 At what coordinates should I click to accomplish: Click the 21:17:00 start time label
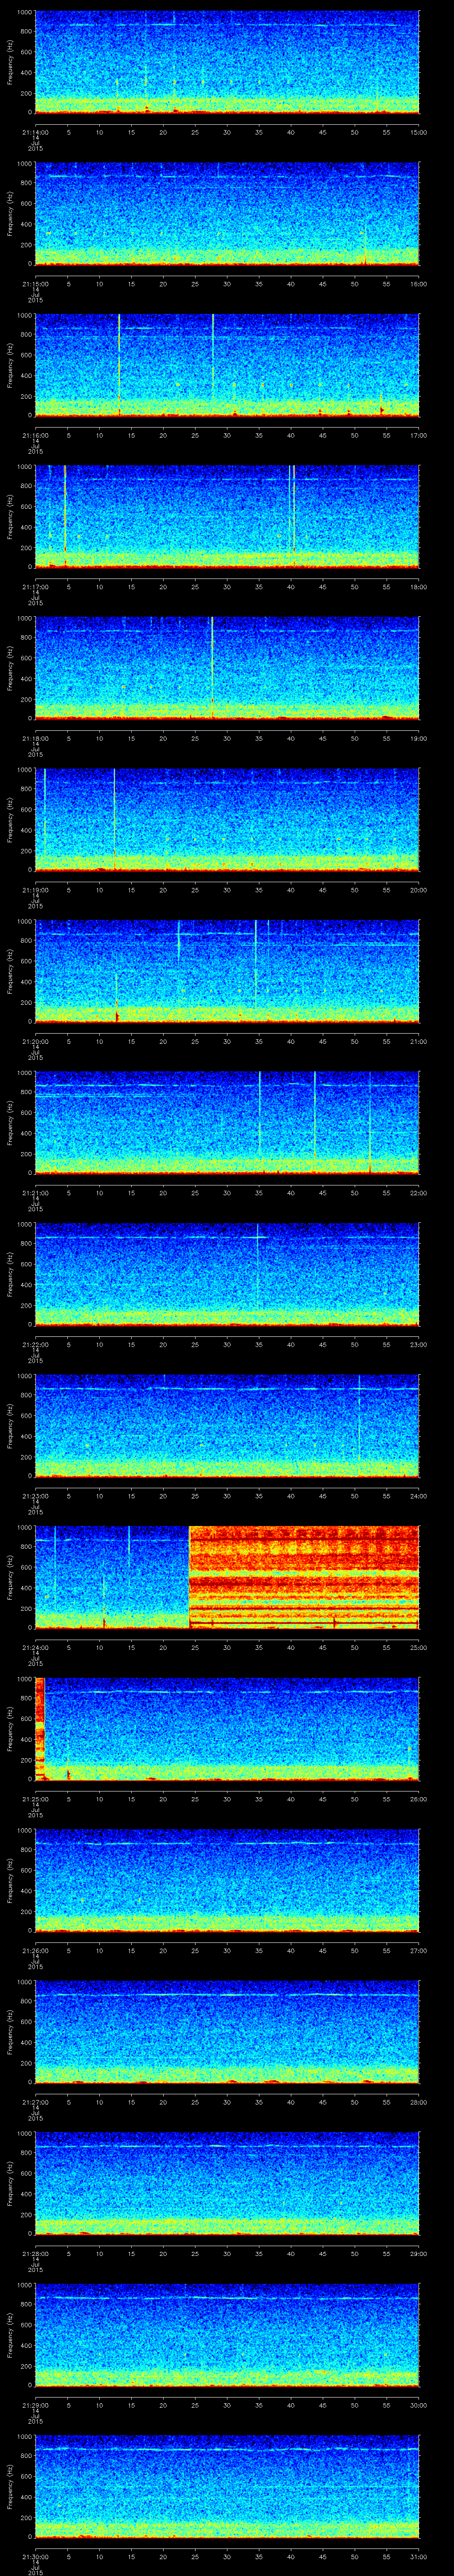coord(35,587)
